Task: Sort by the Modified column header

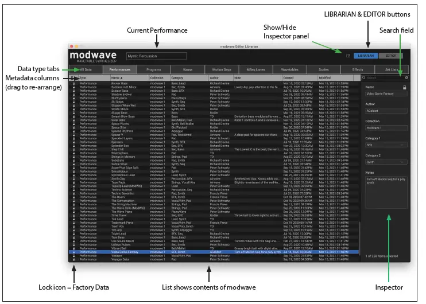Action: [x=335, y=78]
